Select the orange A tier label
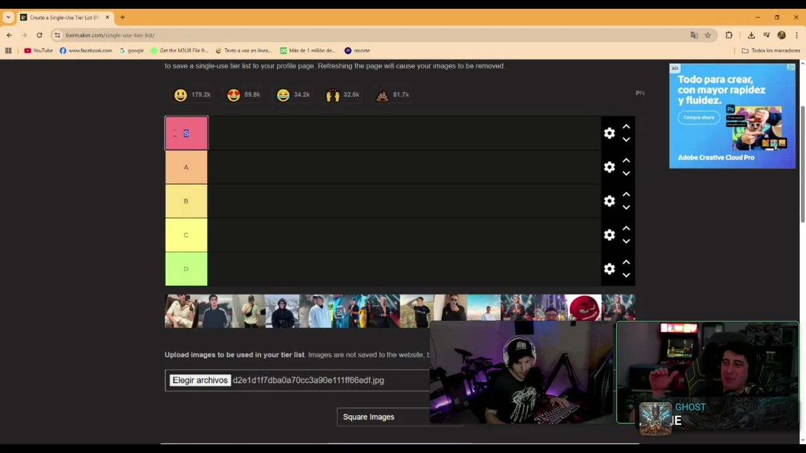 pyautogui.click(x=186, y=167)
